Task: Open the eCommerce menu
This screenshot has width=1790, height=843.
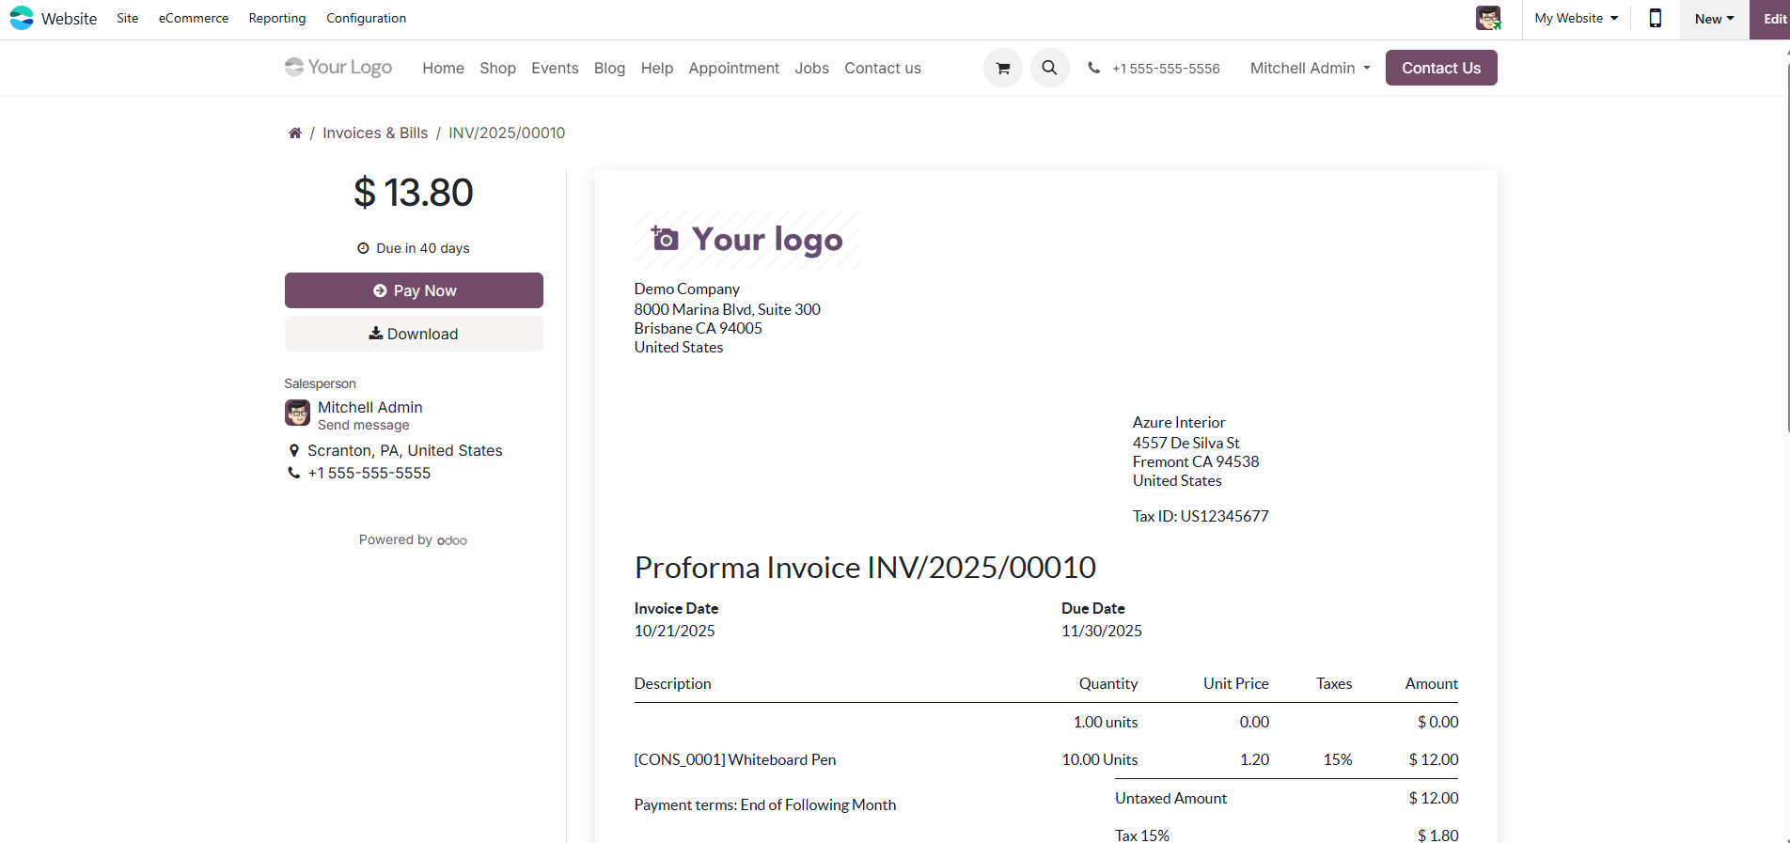Action: [194, 18]
